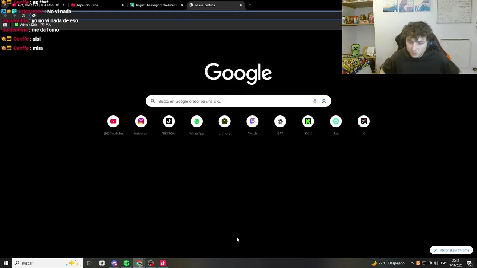Change ESP keyboard language
The width and height of the screenshot is (477, 268).
[443, 263]
